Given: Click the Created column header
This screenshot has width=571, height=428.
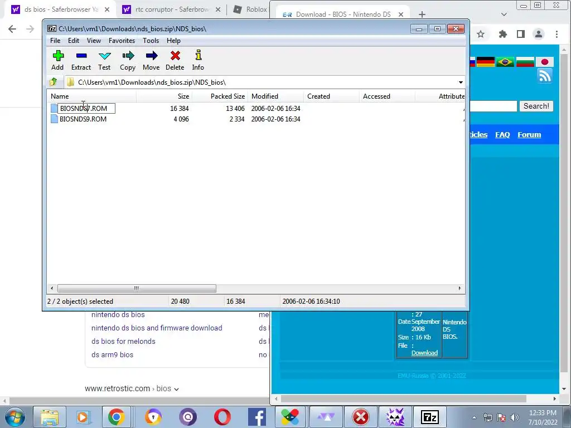Looking at the screenshot, I should pos(331,96).
